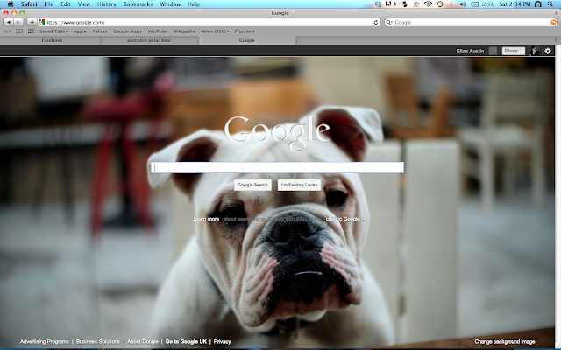Screen dimensions: 561x350
Task: Click the Dropbox menu bar icon
Action: point(378,4)
